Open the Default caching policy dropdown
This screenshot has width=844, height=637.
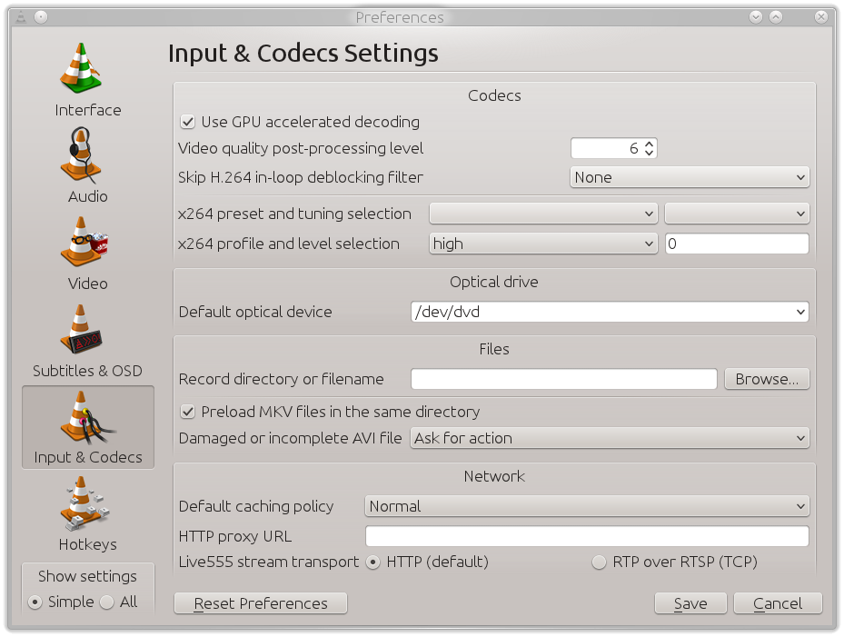point(587,506)
